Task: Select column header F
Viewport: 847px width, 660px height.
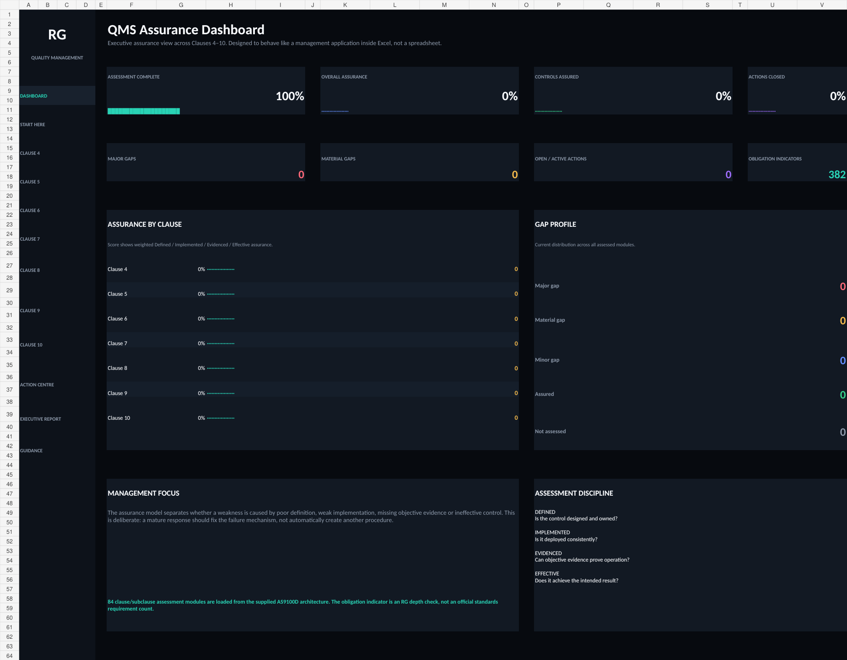Action: click(x=131, y=5)
